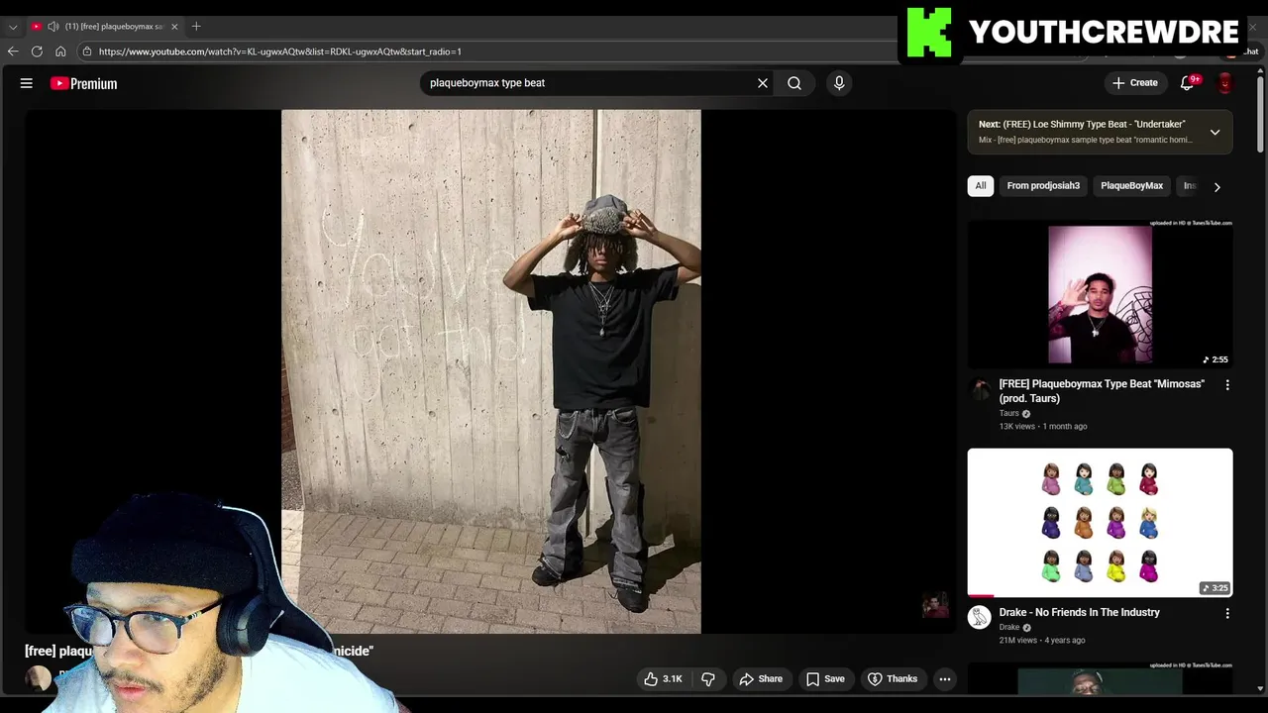
Task: Select the All filter chip
Action: 981,185
